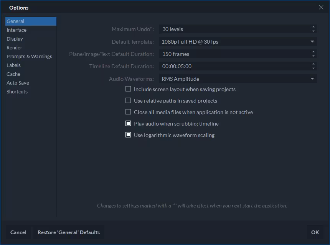
Task: Switch to the Render options section
Action: [15, 47]
